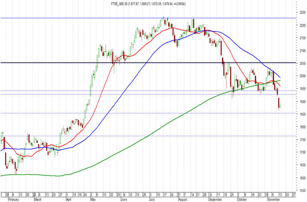This screenshot has width=307, height=202.
Task: Click the date tick label 17
Action: point(165,195)
